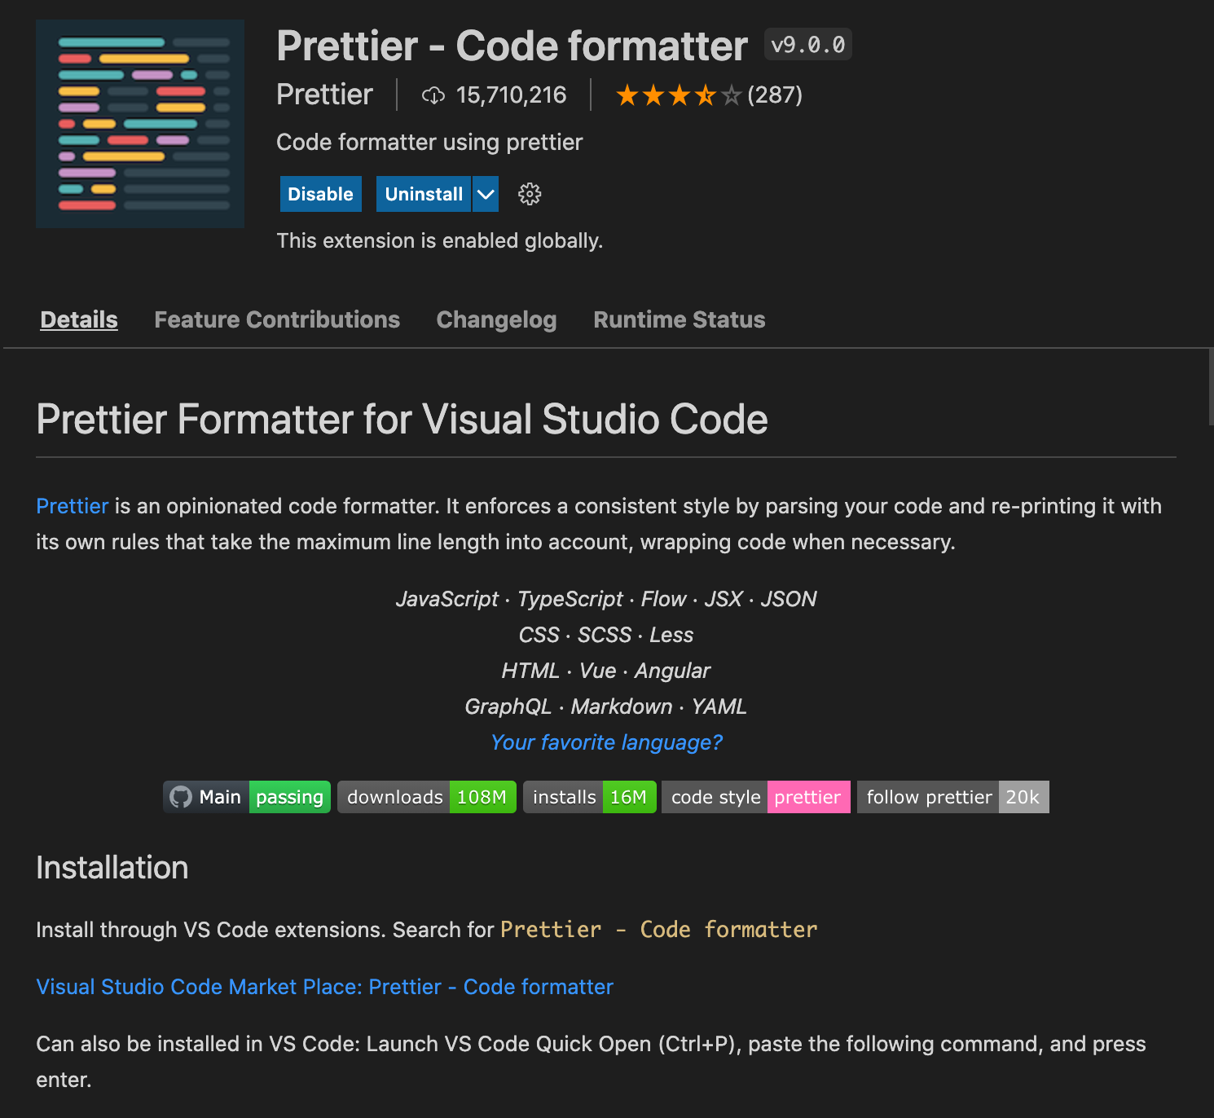This screenshot has height=1118, width=1214.
Task: Click 'Code formatter using prettier' description
Action: pos(429,143)
